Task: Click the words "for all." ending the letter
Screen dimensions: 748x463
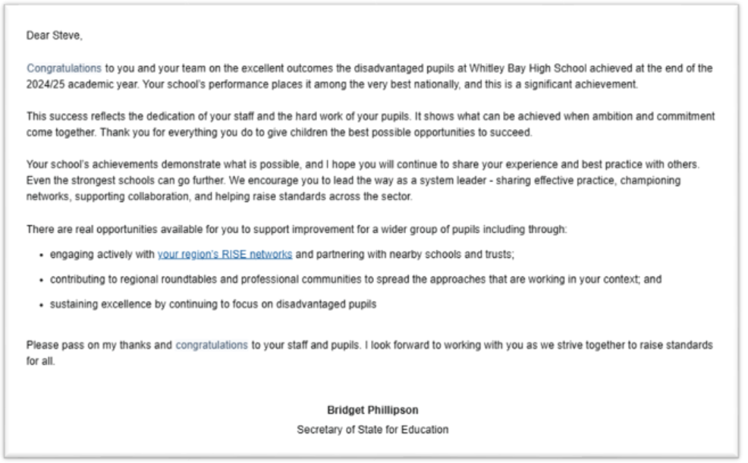Action: click(41, 361)
